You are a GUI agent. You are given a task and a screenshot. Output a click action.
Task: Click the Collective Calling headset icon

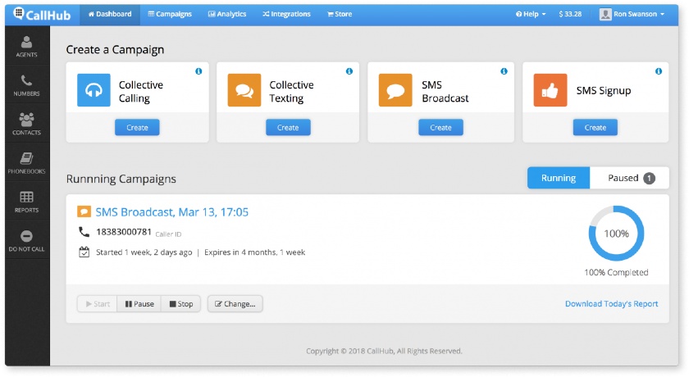click(x=94, y=90)
